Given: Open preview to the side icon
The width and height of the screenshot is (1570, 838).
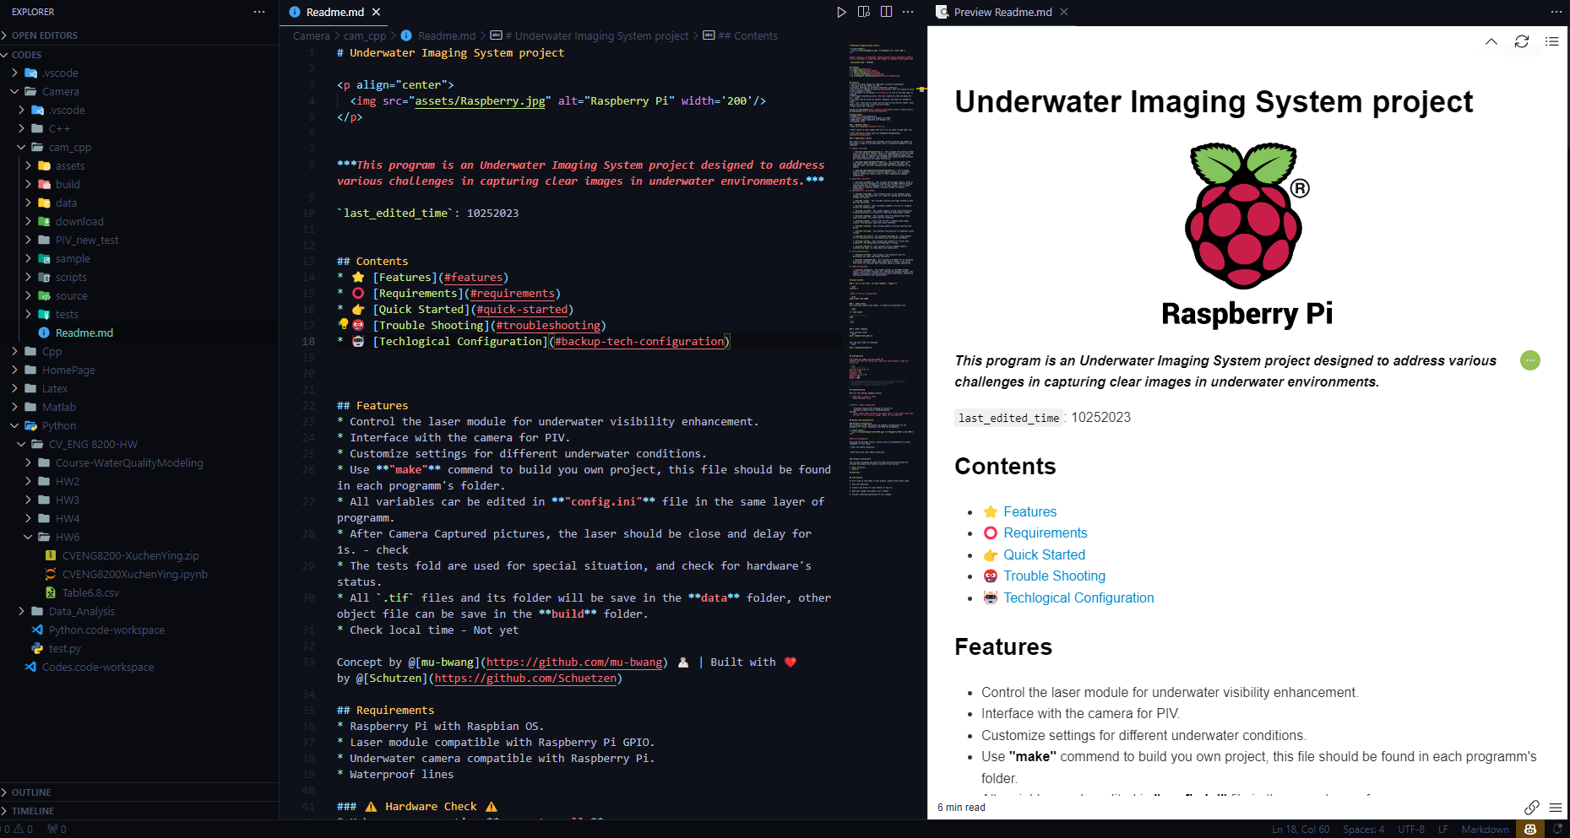Looking at the screenshot, I should 864,12.
